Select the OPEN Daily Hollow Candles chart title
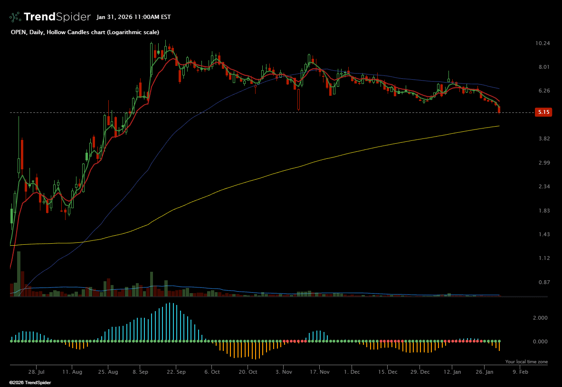This screenshot has height=387, width=562. 85,32
